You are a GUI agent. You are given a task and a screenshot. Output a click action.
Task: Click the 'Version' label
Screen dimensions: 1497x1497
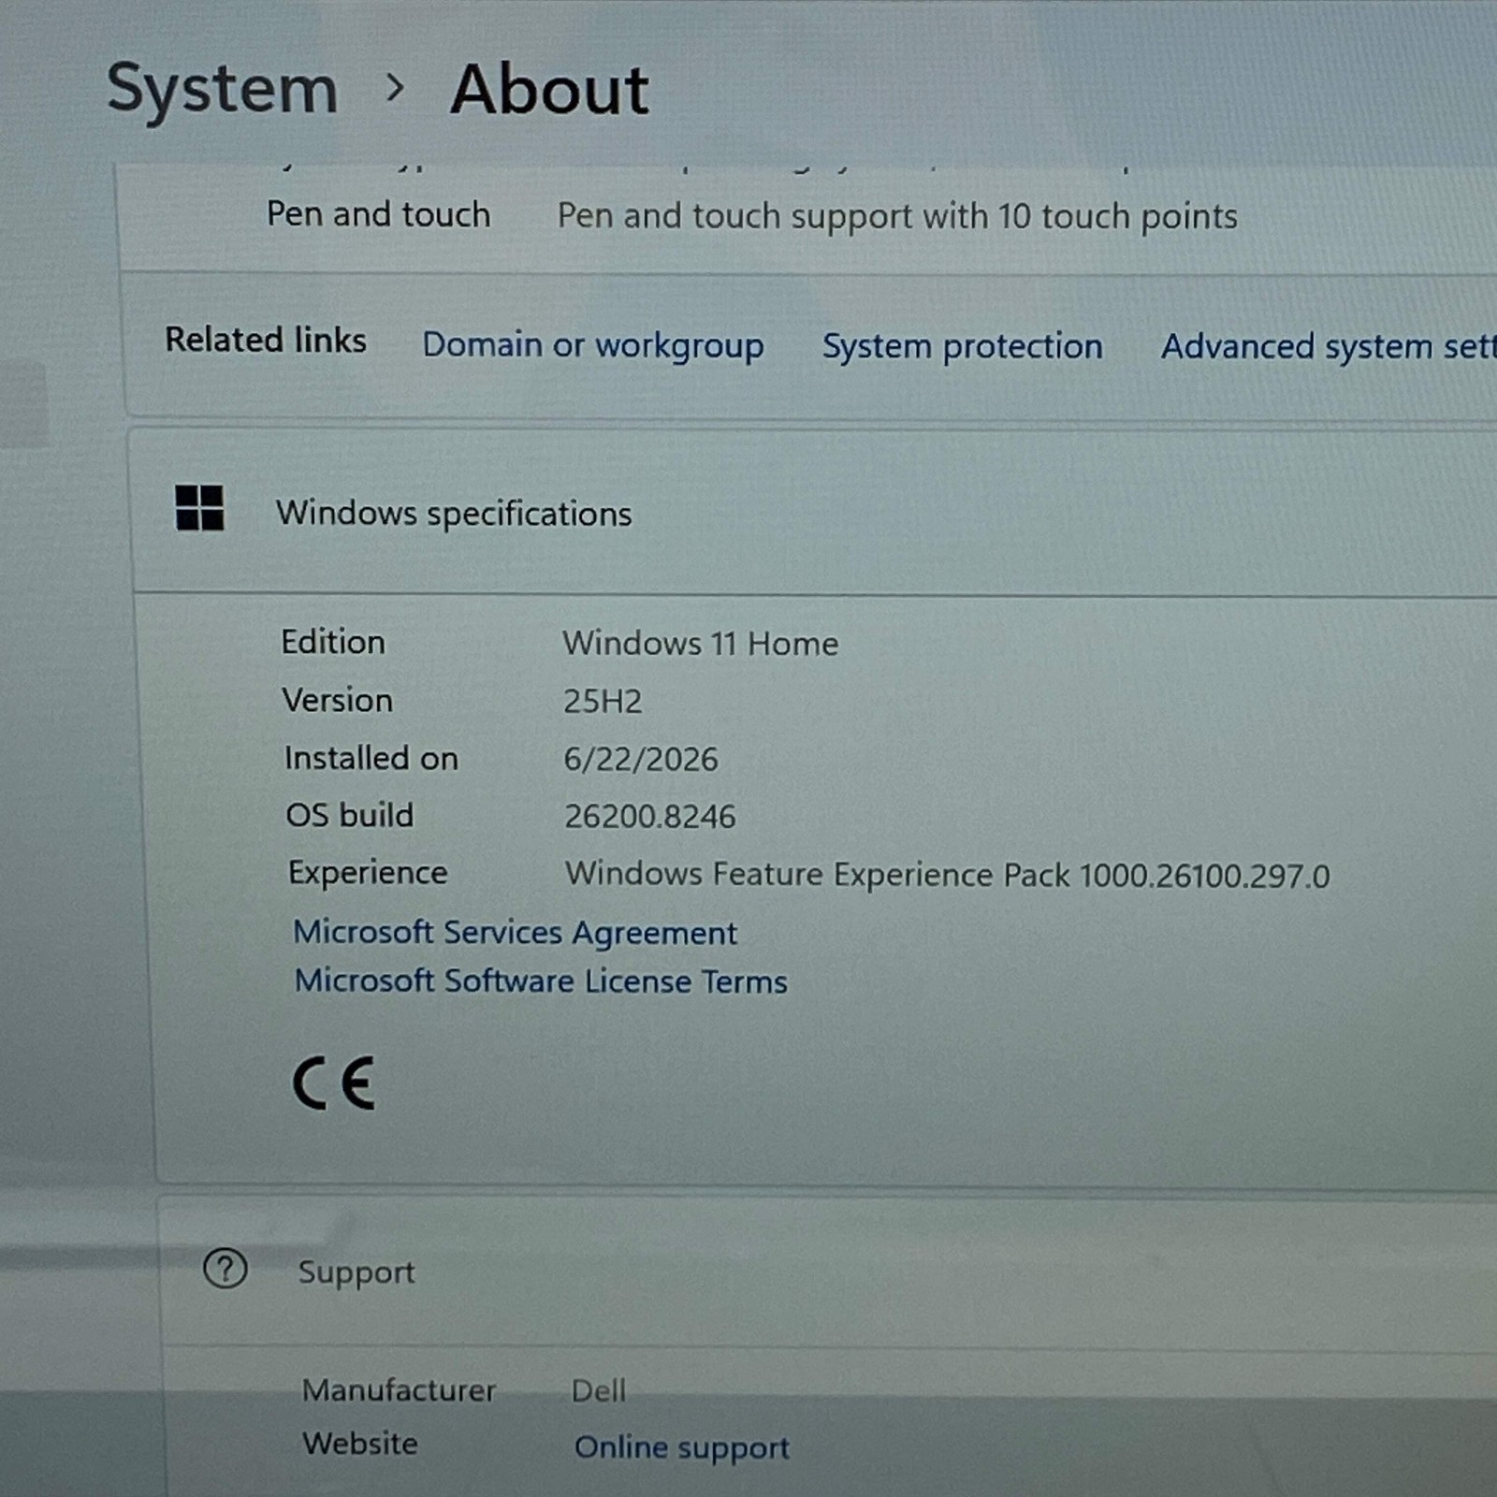tap(338, 700)
